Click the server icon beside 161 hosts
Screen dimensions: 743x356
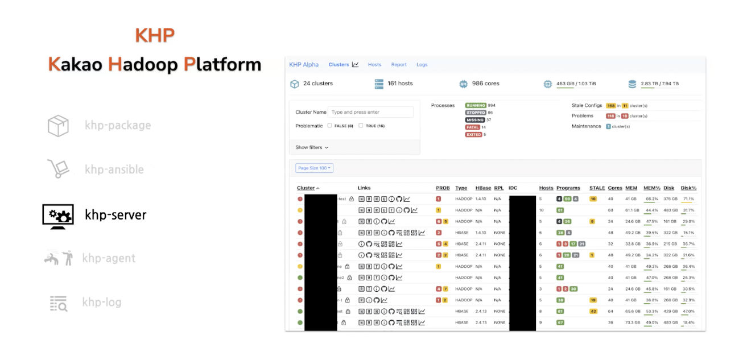click(379, 84)
